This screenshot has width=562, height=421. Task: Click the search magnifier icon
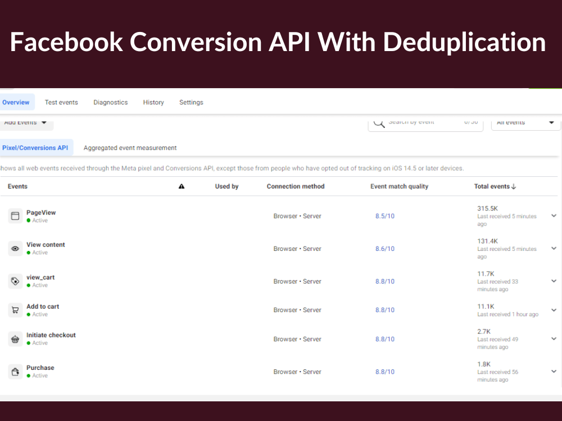point(379,122)
